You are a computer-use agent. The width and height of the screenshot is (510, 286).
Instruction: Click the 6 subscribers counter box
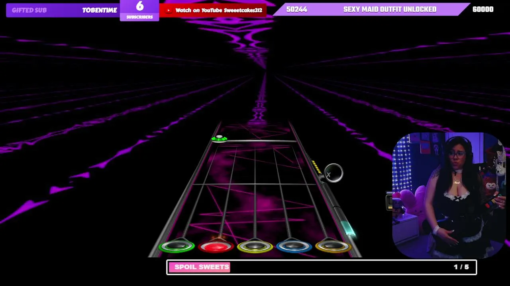[139, 10]
